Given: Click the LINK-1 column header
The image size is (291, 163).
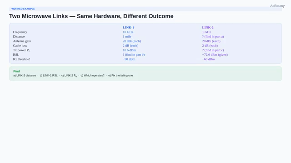Looking at the screenshot, I should 128,27.
